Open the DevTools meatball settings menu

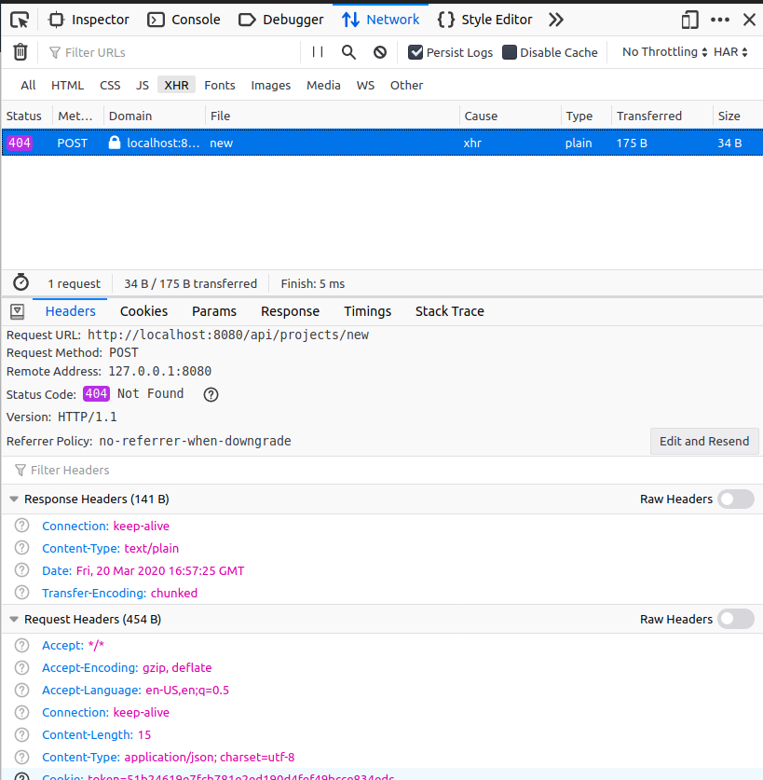(x=720, y=19)
